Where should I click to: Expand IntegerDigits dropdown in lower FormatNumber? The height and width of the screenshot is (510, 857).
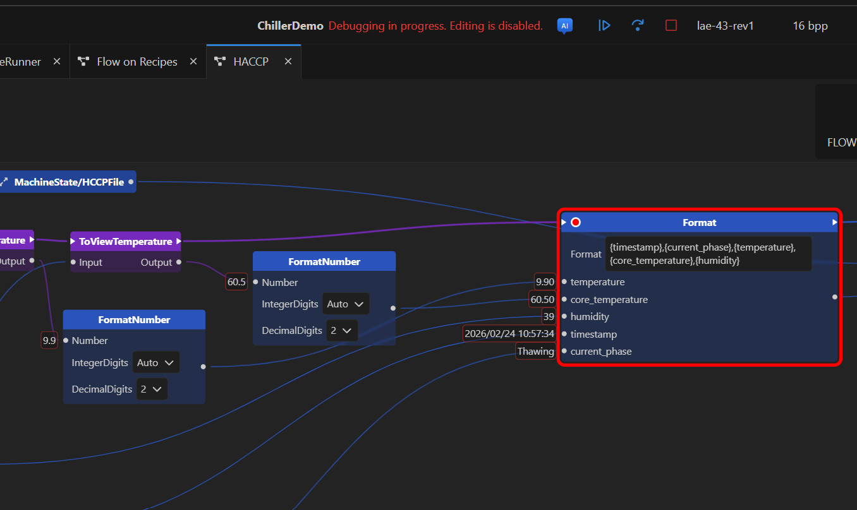tap(155, 363)
